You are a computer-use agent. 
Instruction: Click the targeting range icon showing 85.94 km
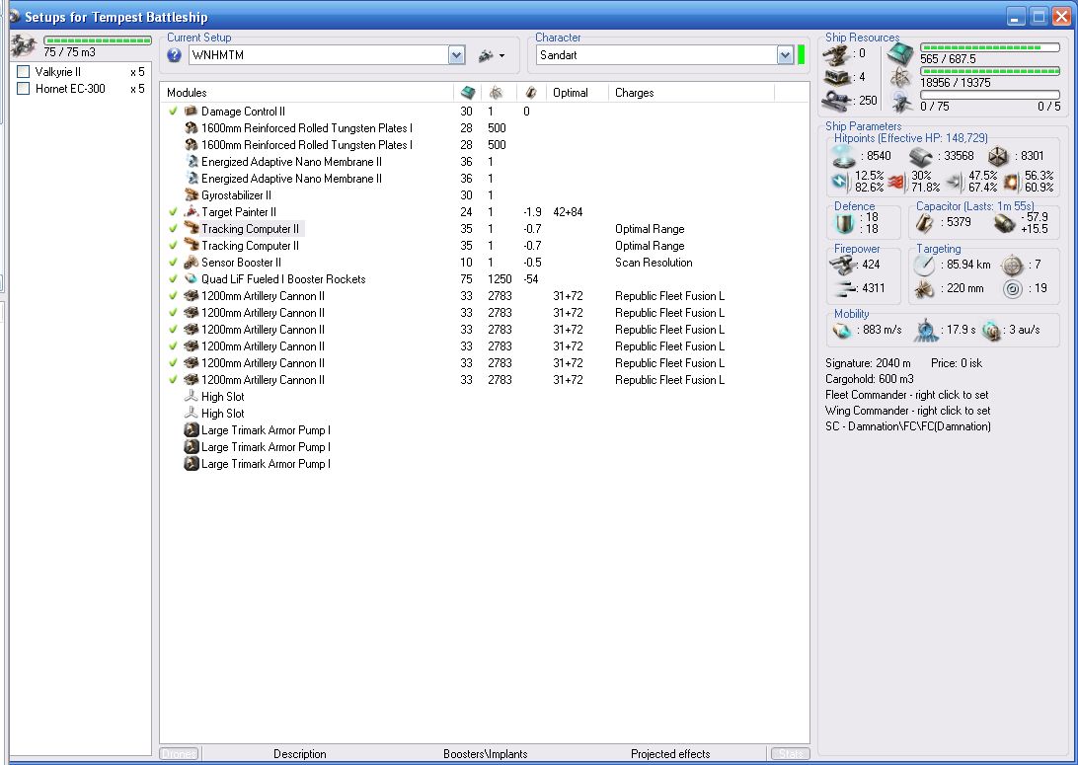coord(924,265)
